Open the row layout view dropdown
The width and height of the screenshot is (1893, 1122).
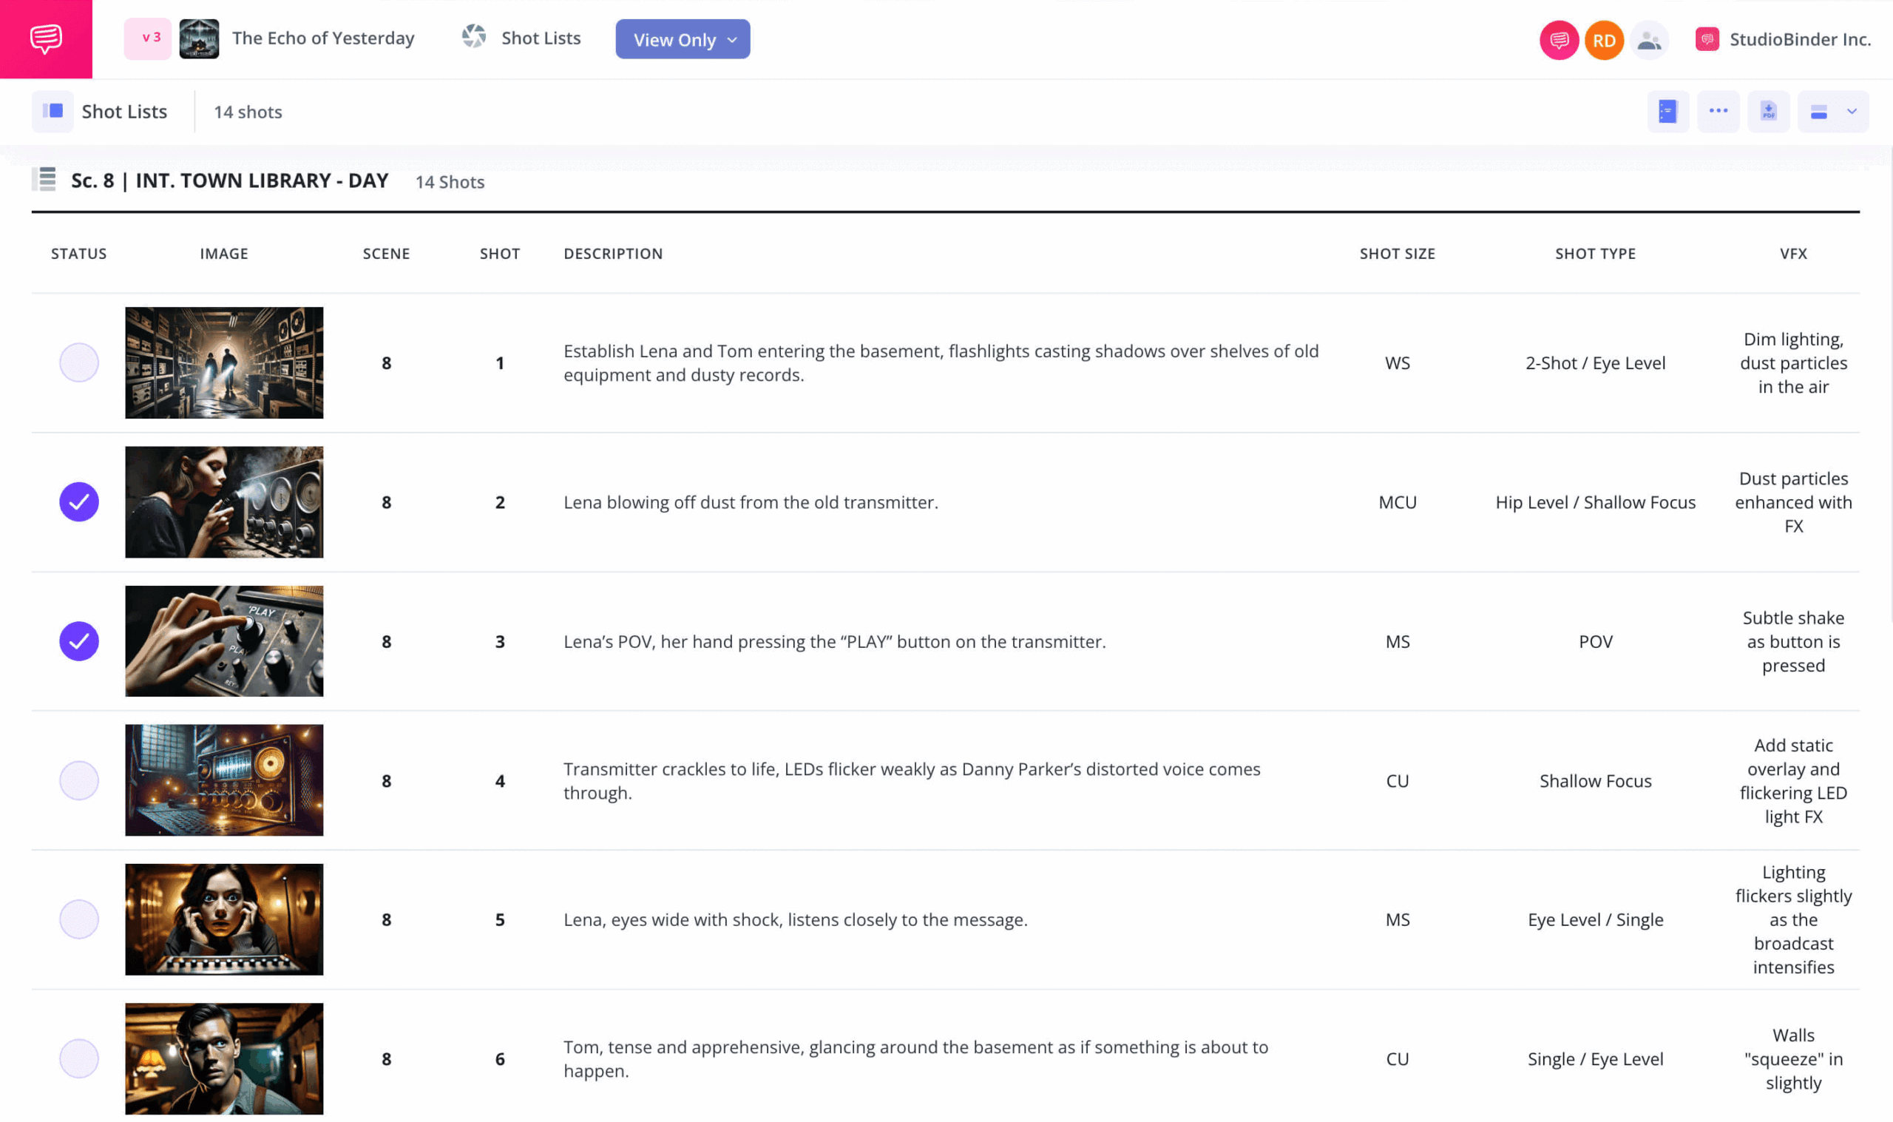click(x=1832, y=112)
